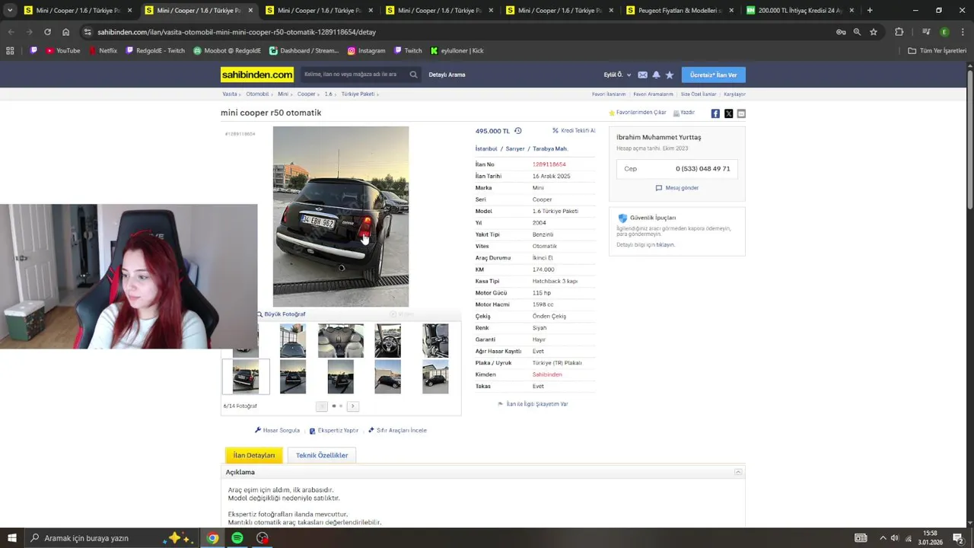The width and height of the screenshot is (974, 548).
Task: Expand the Eylül Ö. account dropdown
Action: 617,75
